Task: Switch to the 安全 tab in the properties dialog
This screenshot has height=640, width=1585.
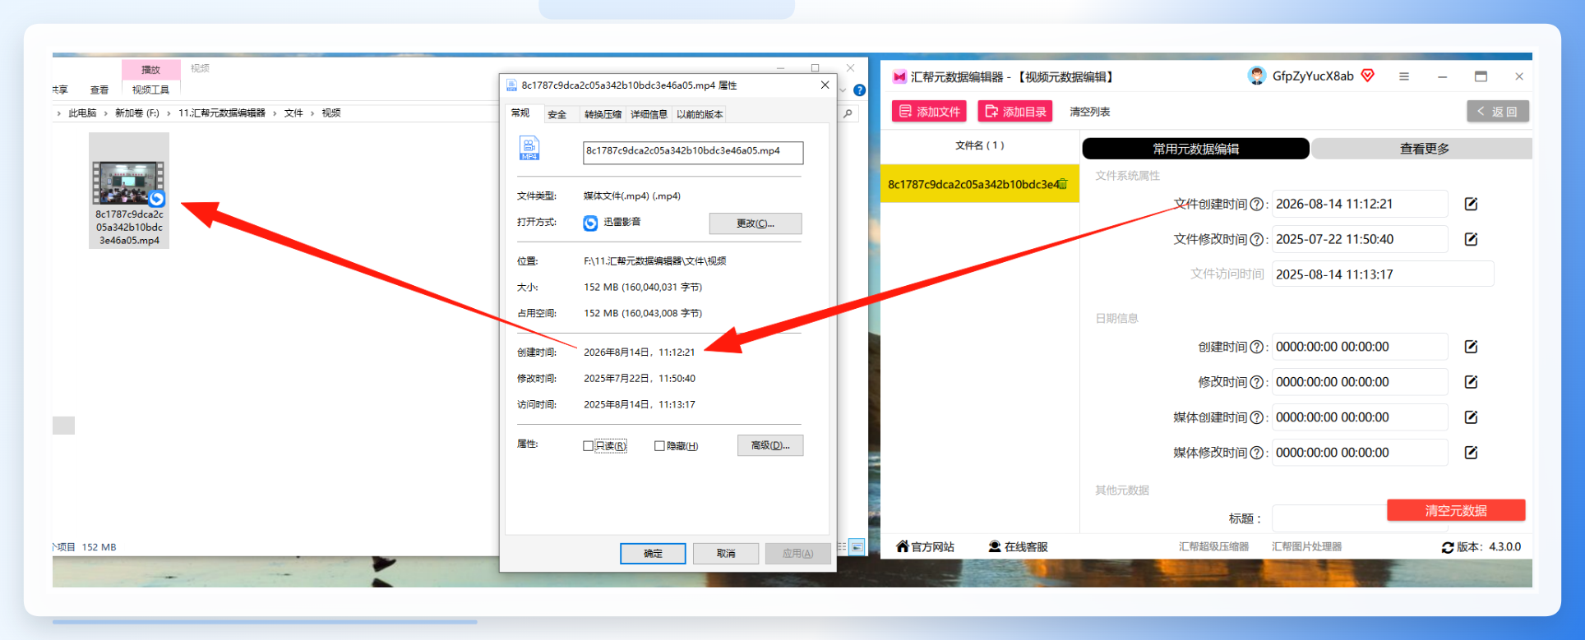Action: tap(557, 114)
